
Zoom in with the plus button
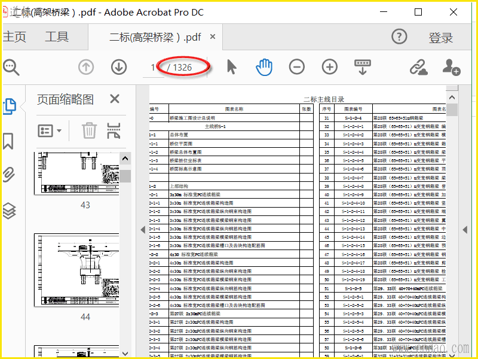[x=330, y=67]
